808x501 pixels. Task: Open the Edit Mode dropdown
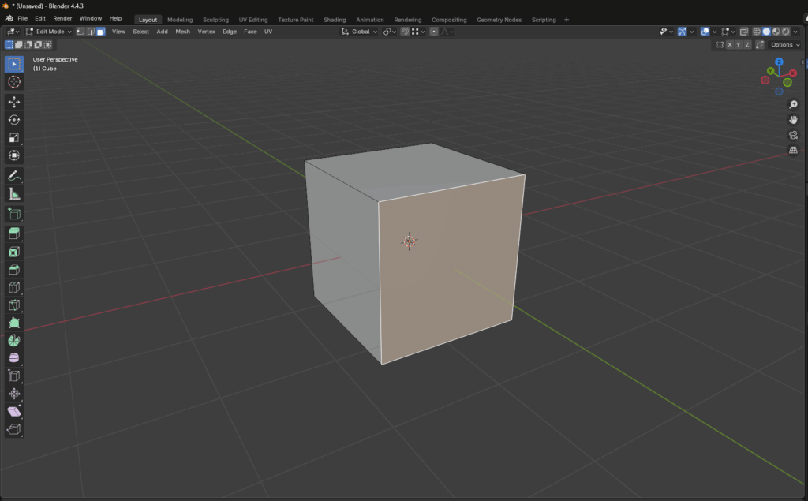[49, 32]
